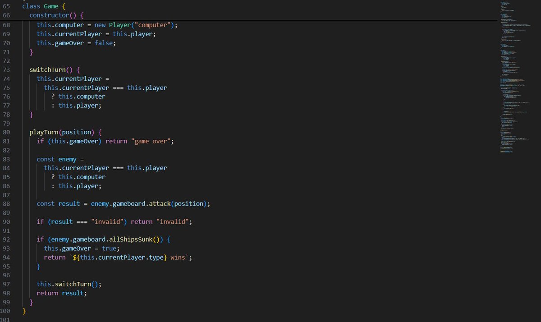Click the 'true' value on line 93
Image resolution: width=541 pixels, height=322 pixels.
pos(109,248)
